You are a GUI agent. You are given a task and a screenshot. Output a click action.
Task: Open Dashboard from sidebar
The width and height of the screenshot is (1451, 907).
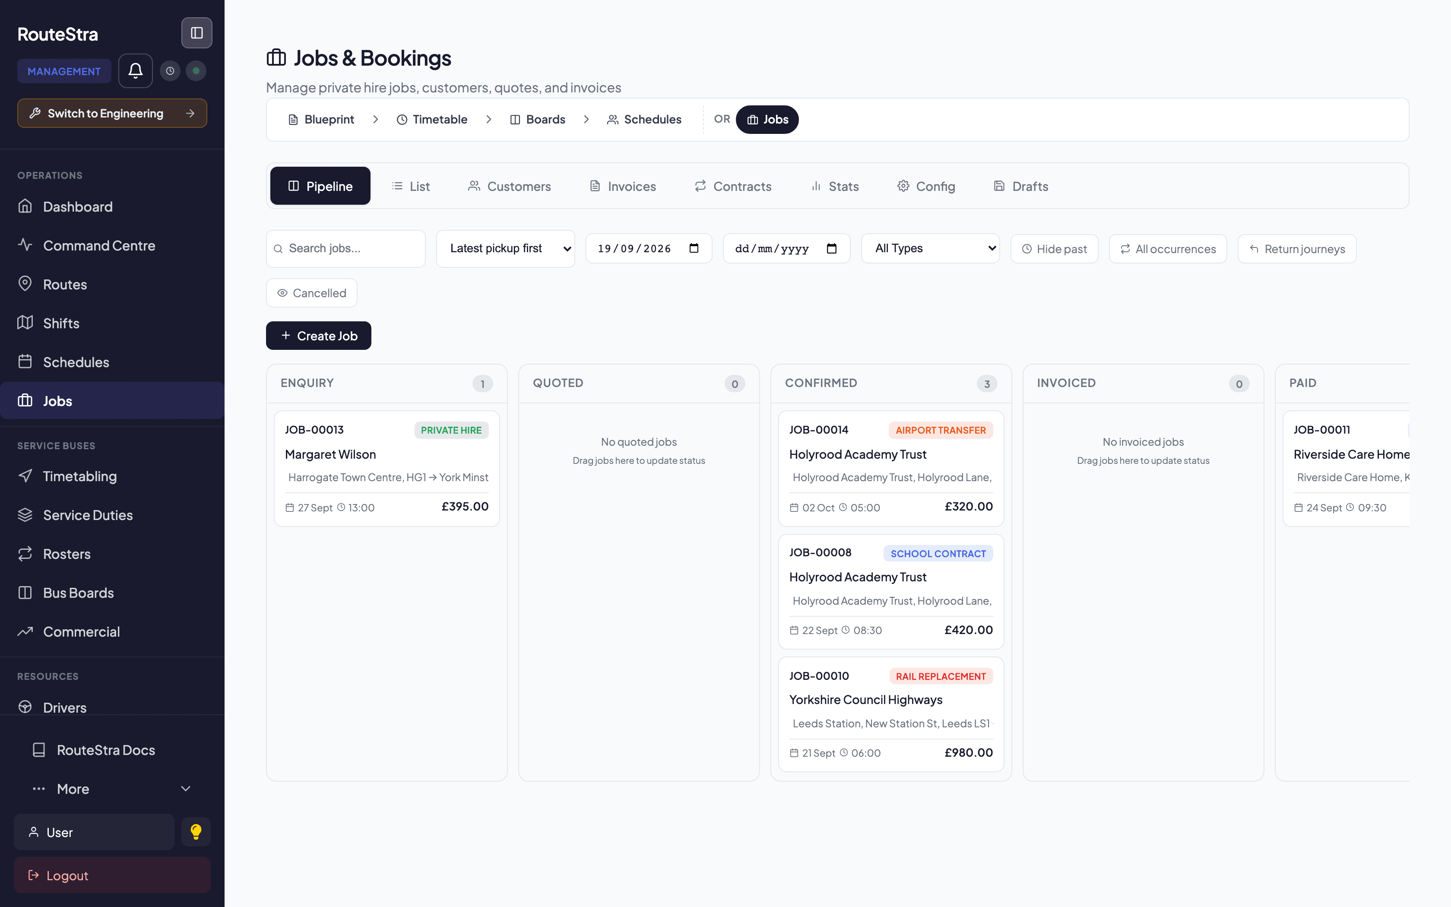112,206
